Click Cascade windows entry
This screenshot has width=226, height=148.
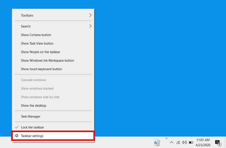point(53,80)
